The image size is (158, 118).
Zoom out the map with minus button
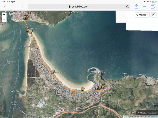4,19
